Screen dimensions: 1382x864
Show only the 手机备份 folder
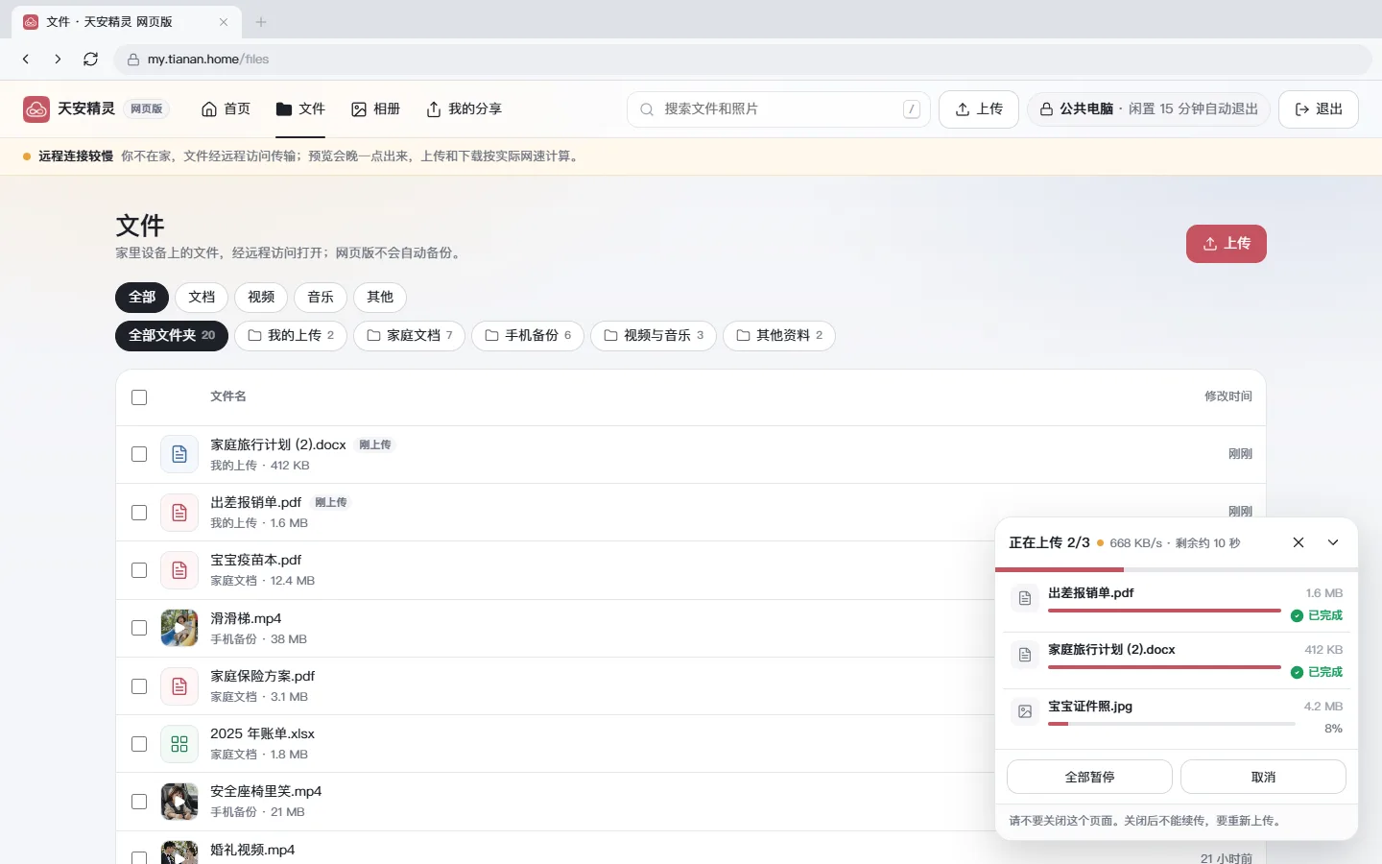(528, 336)
